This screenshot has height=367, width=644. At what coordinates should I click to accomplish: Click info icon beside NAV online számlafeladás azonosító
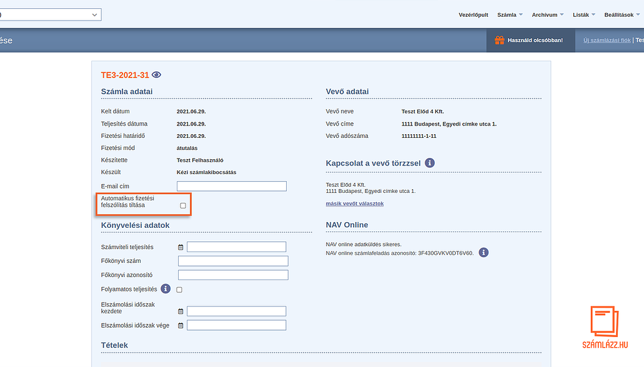(x=483, y=253)
